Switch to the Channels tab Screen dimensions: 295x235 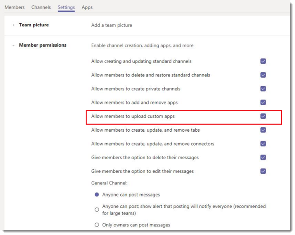tap(41, 7)
